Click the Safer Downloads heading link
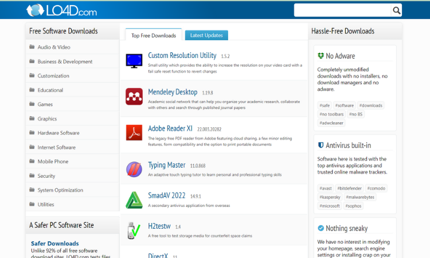The image size is (430, 258). pyautogui.click(x=55, y=244)
